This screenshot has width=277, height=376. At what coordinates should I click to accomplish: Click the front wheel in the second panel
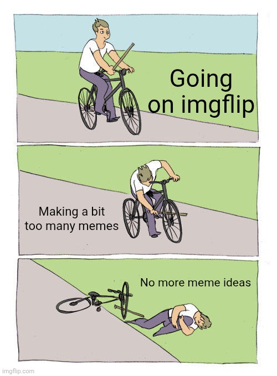tap(172, 221)
